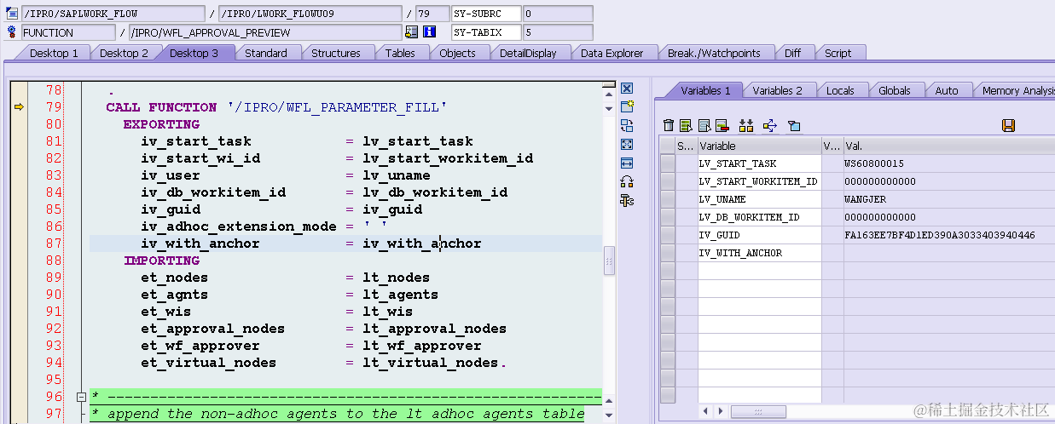This screenshot has height=424, width=1055.
Task: Click value WS60800015 in variables table
Action: [x=874, y=163]
